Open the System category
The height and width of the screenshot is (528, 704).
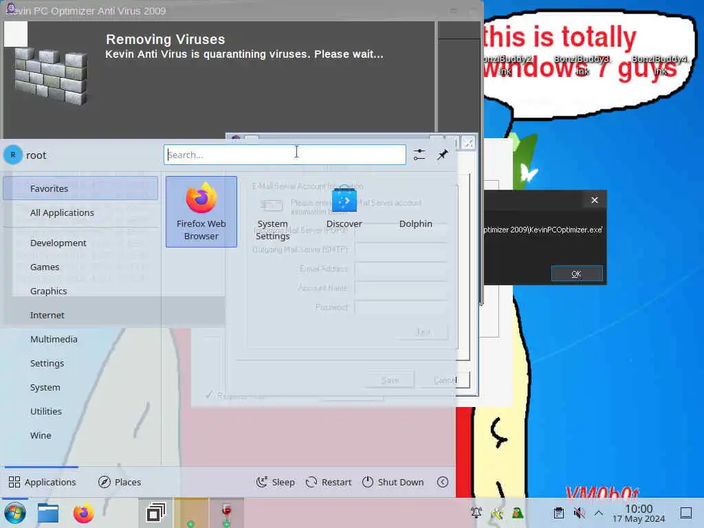[x=80, y=388]
